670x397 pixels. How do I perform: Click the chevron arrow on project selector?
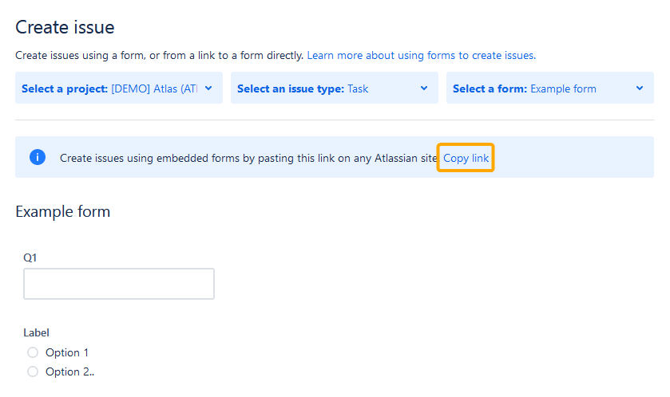pos(208,88)
